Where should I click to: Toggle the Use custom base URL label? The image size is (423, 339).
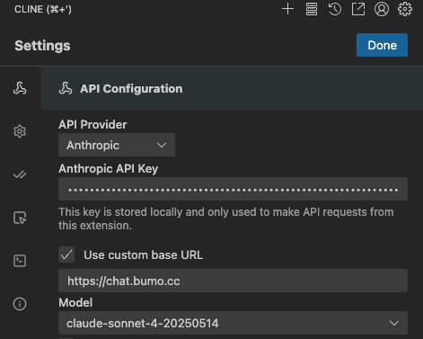[143, 255]
